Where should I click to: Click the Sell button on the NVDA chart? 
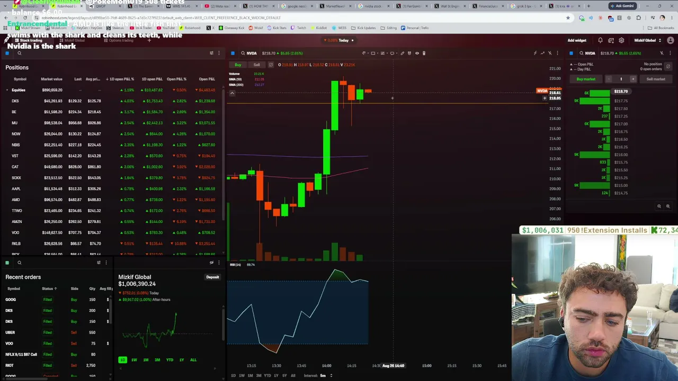point(256,65)
